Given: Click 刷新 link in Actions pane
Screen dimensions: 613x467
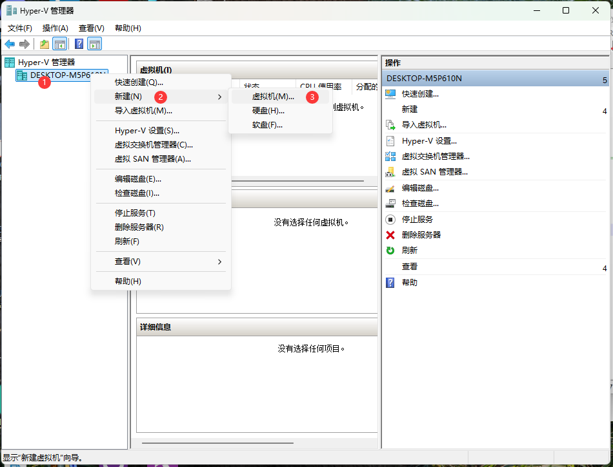Looking at the screenshot, I should (x=409, y=251).
